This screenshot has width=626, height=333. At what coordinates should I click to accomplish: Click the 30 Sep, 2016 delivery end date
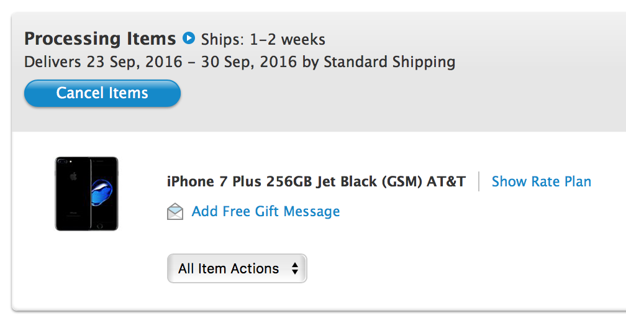[248, 62]
